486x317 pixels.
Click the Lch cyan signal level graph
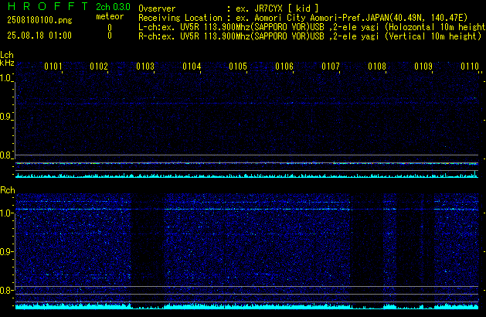click(246, 176)
